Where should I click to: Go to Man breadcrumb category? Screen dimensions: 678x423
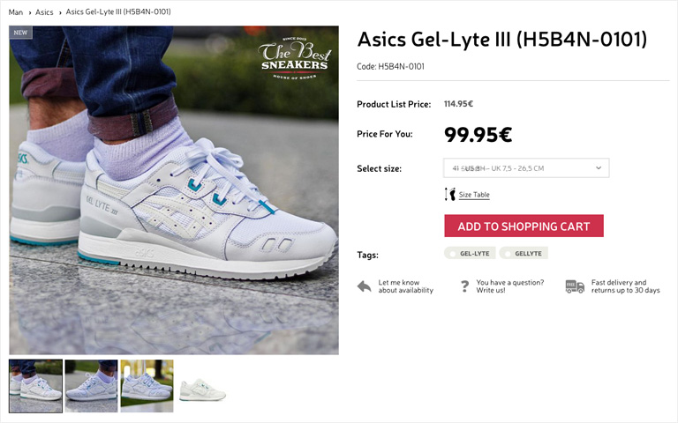click(x=16, y=12)
